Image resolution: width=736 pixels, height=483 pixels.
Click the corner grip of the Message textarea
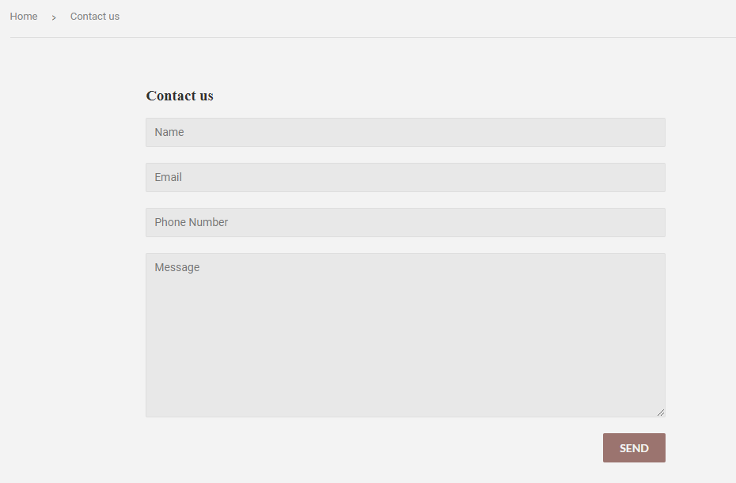tap(661, 413)
